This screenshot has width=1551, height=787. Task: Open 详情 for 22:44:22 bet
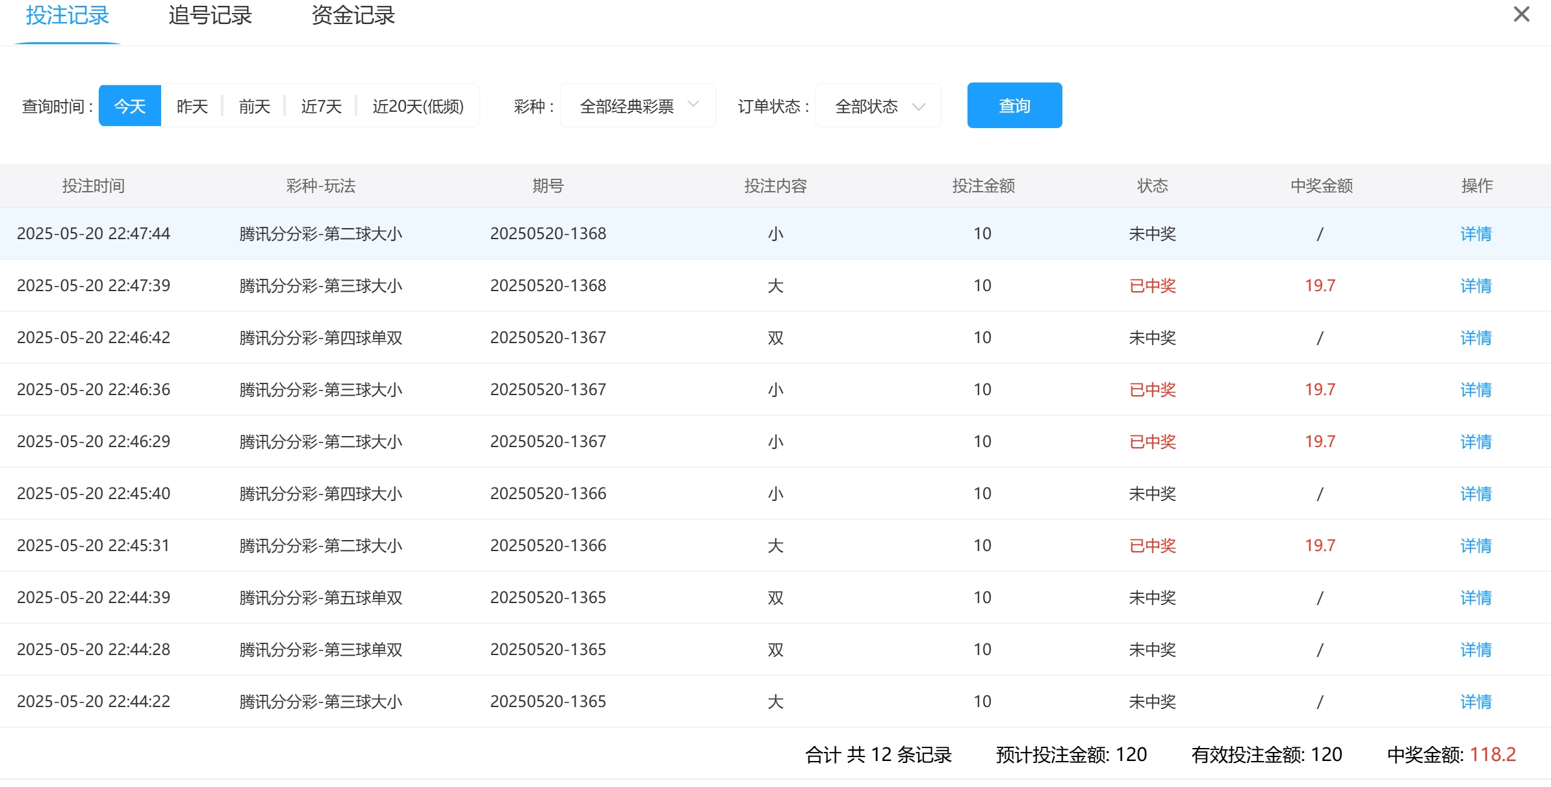click(1476, 702)
